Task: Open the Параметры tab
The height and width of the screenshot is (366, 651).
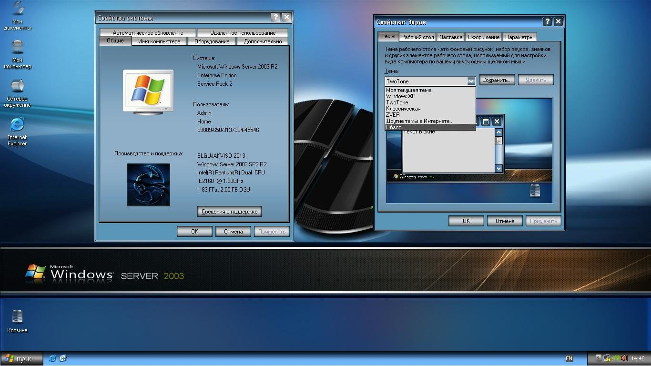Action: [519, 37]
